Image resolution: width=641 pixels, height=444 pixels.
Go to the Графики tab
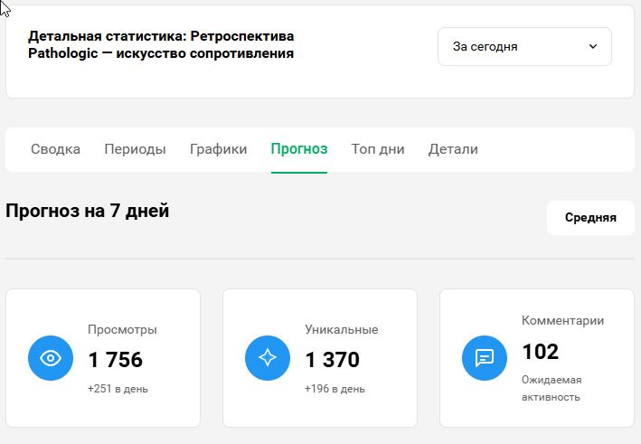[x=218, y=149]
